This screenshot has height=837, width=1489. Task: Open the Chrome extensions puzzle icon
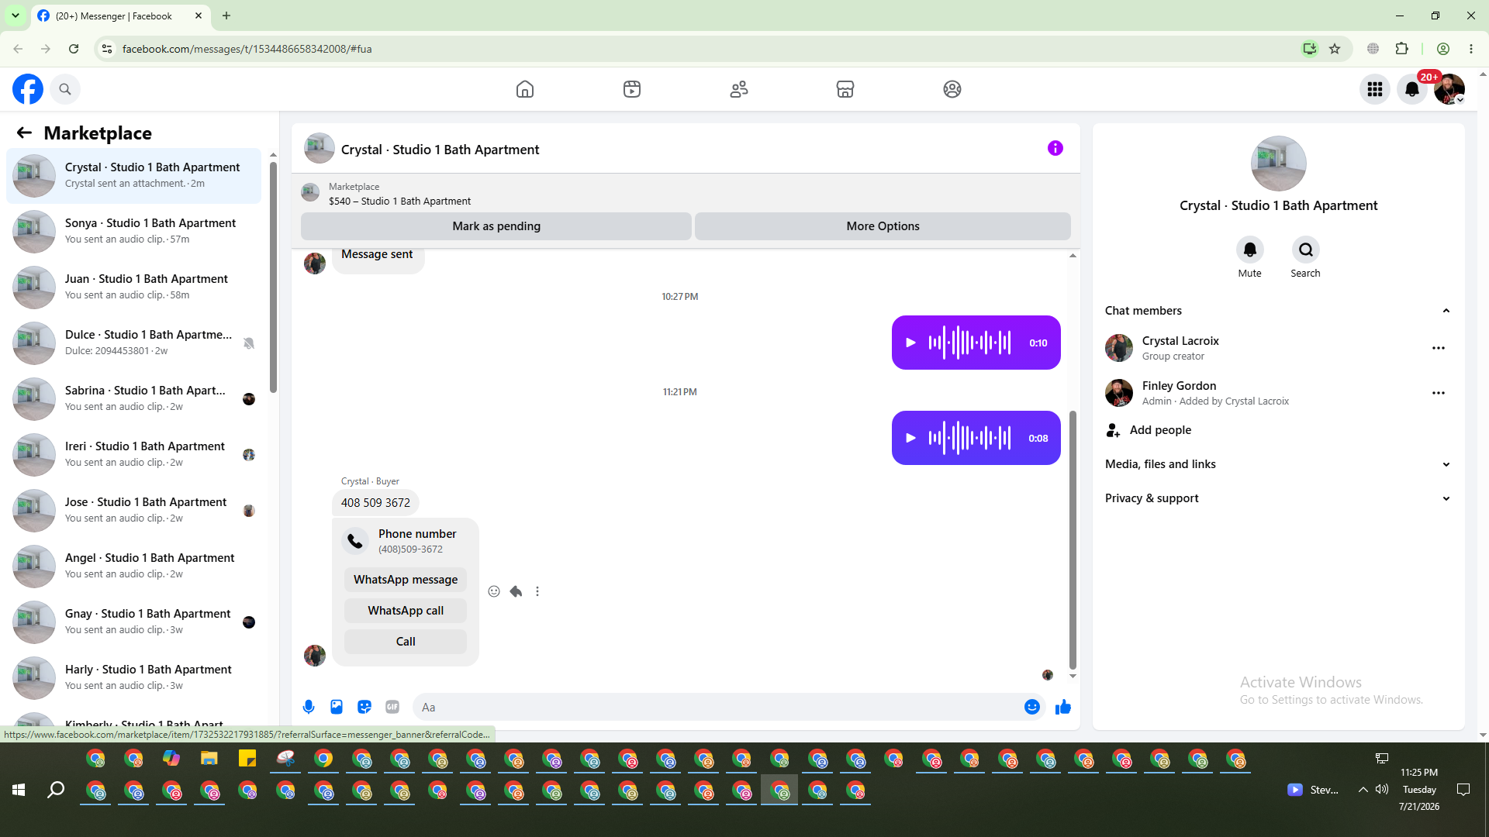point(1401,49)
